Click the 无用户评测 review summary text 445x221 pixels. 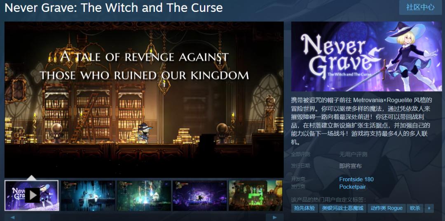(353, 154)
